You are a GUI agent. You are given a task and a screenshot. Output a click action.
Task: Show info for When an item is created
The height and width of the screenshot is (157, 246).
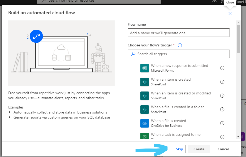(x=222, y=82)
